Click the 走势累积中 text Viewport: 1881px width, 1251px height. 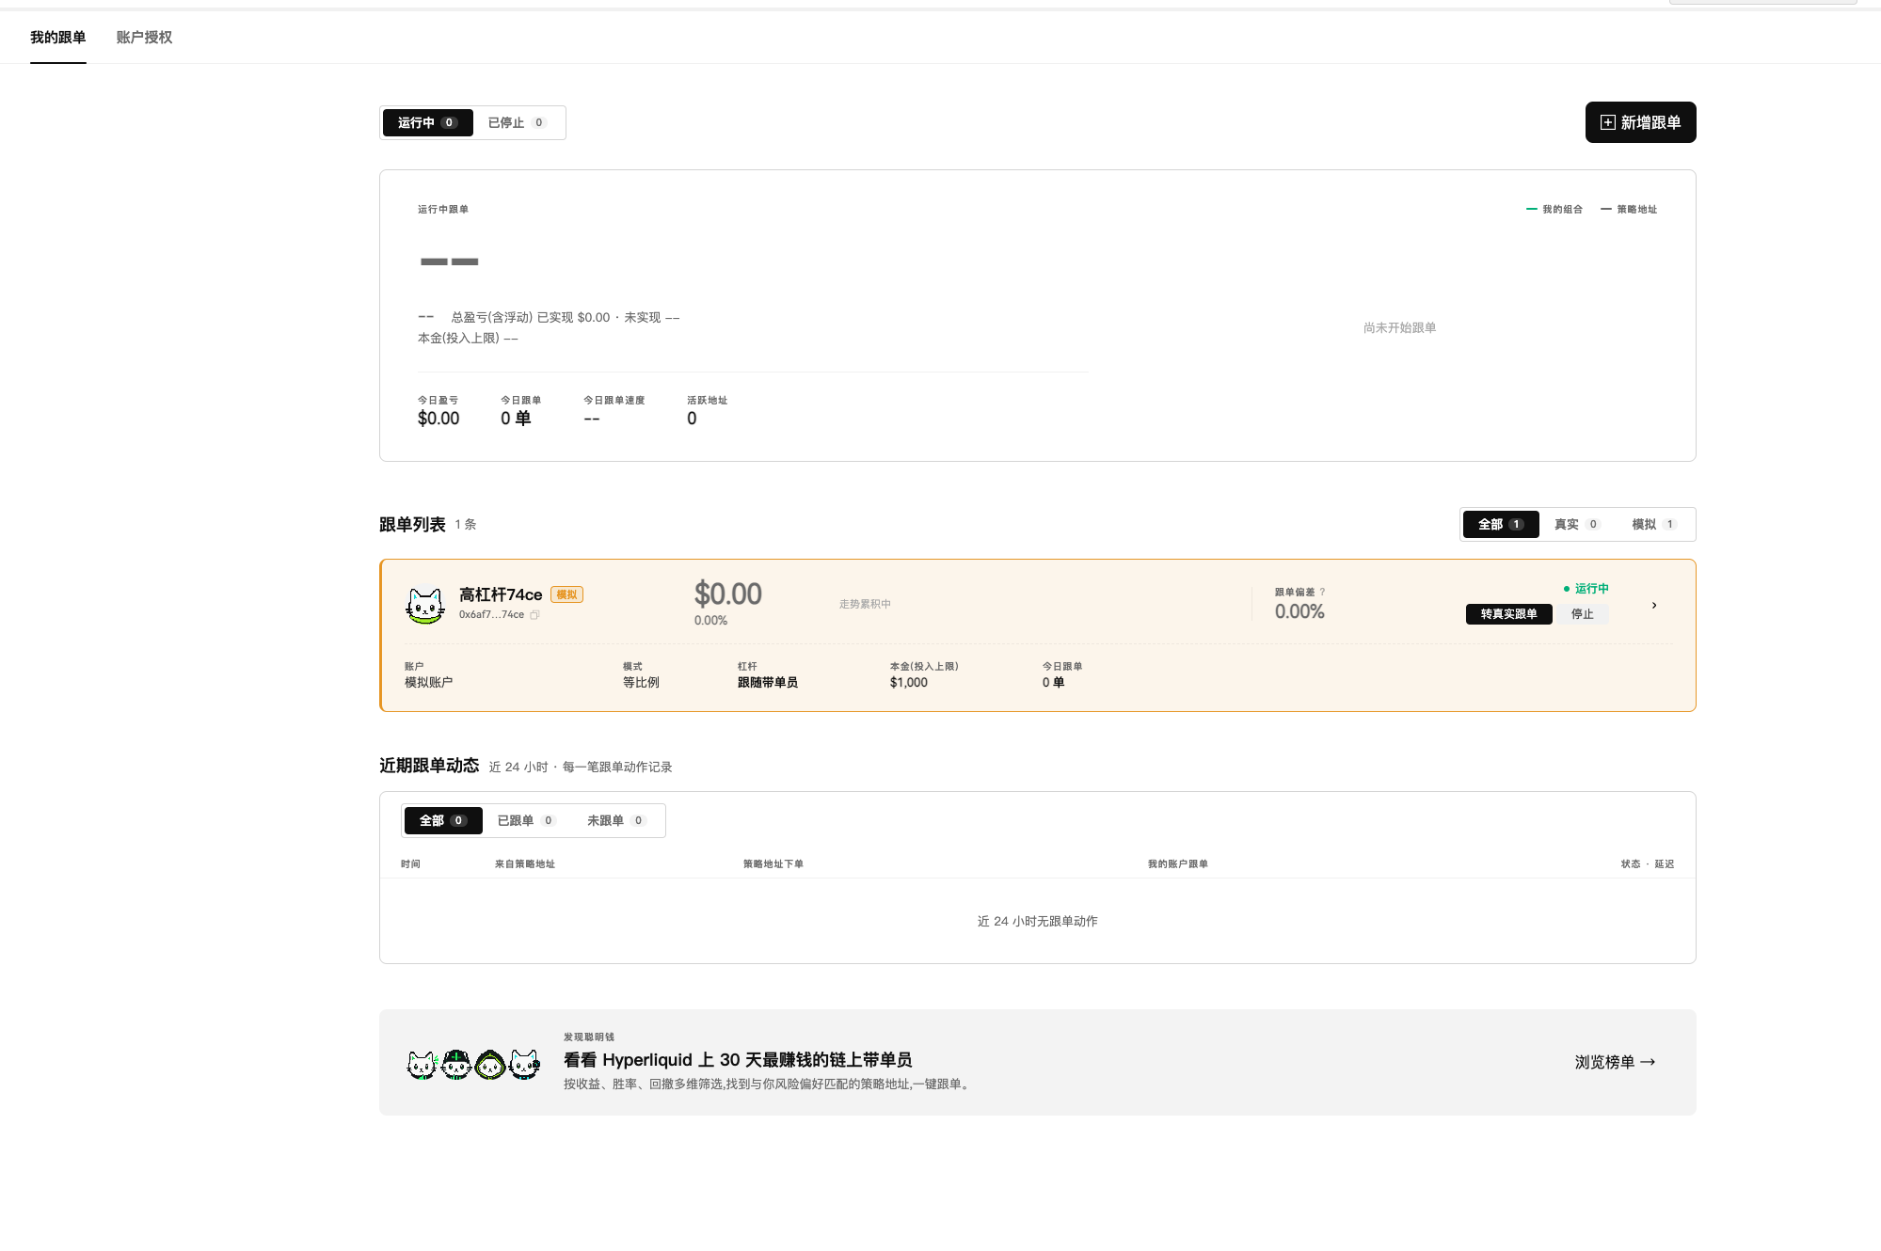(865, 604)
